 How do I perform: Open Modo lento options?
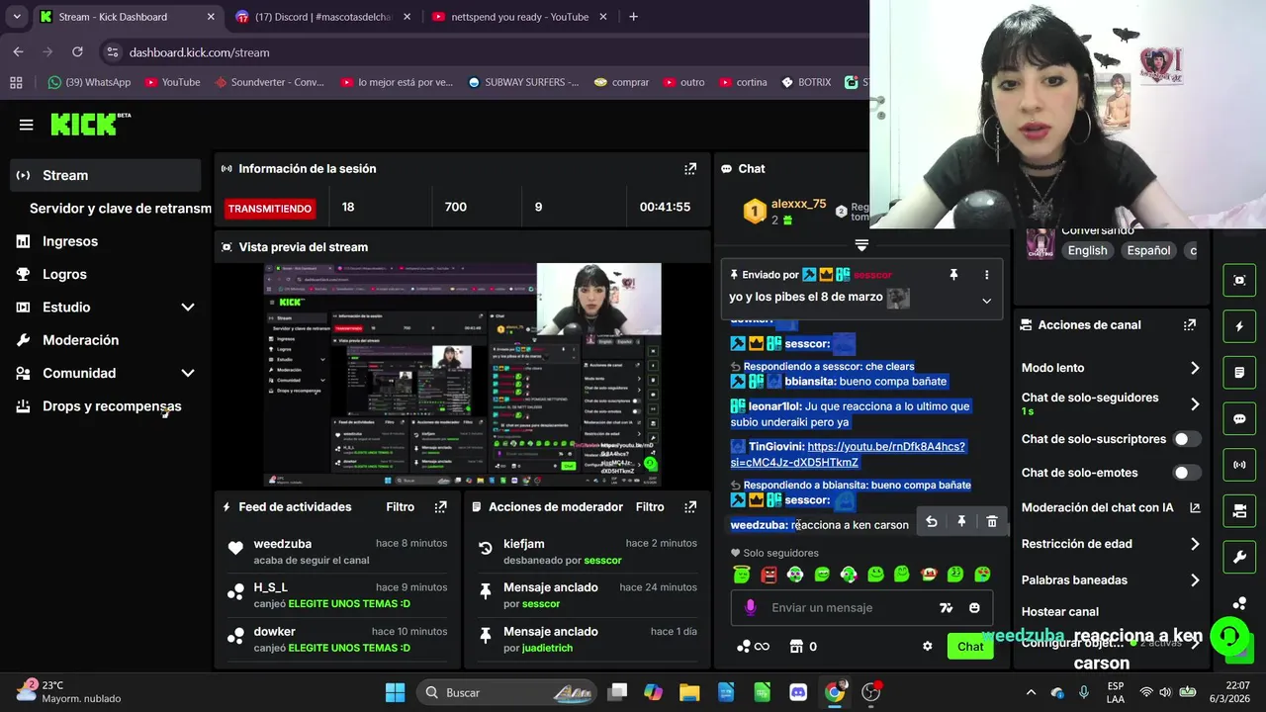click(1111, 368)
